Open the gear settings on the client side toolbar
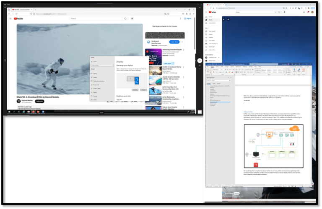Screen dimensions: 322x209 [x=200, y=66]
